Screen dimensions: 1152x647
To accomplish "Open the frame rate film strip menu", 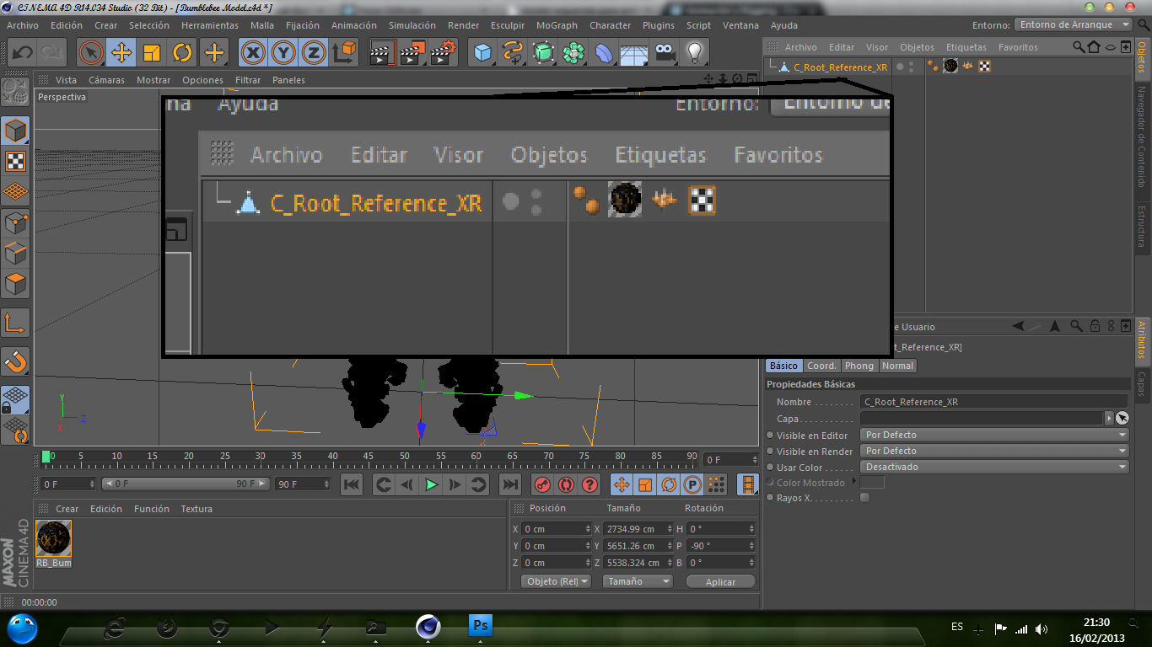I will pos(748,484).
